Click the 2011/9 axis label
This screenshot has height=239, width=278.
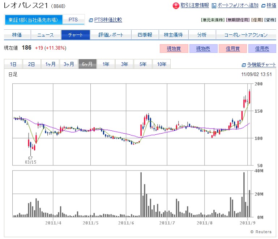248,223
